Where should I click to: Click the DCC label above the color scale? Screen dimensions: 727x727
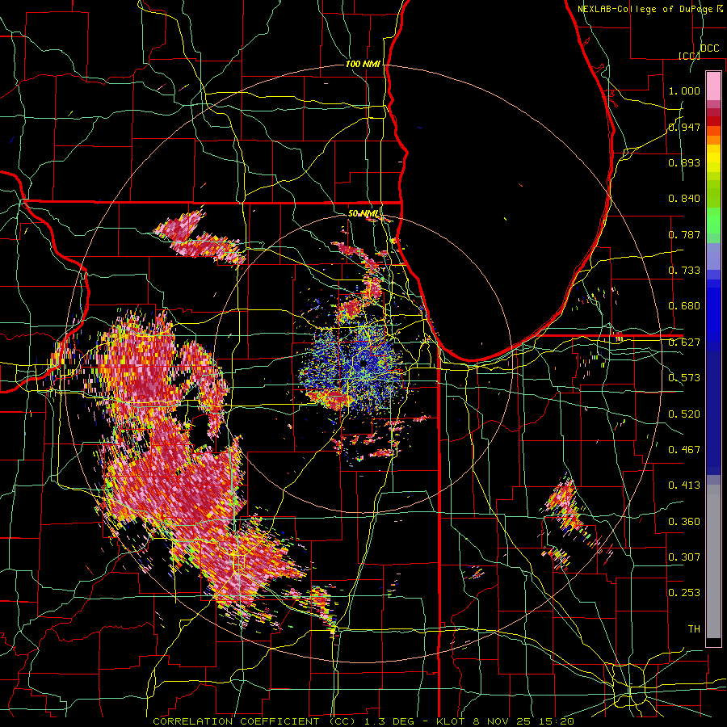click(x=709, y=48)
